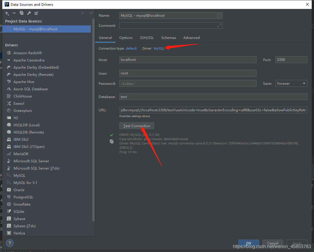Click the Port field 3306
The width and height of the screenshot is (314, 252).
291,60
